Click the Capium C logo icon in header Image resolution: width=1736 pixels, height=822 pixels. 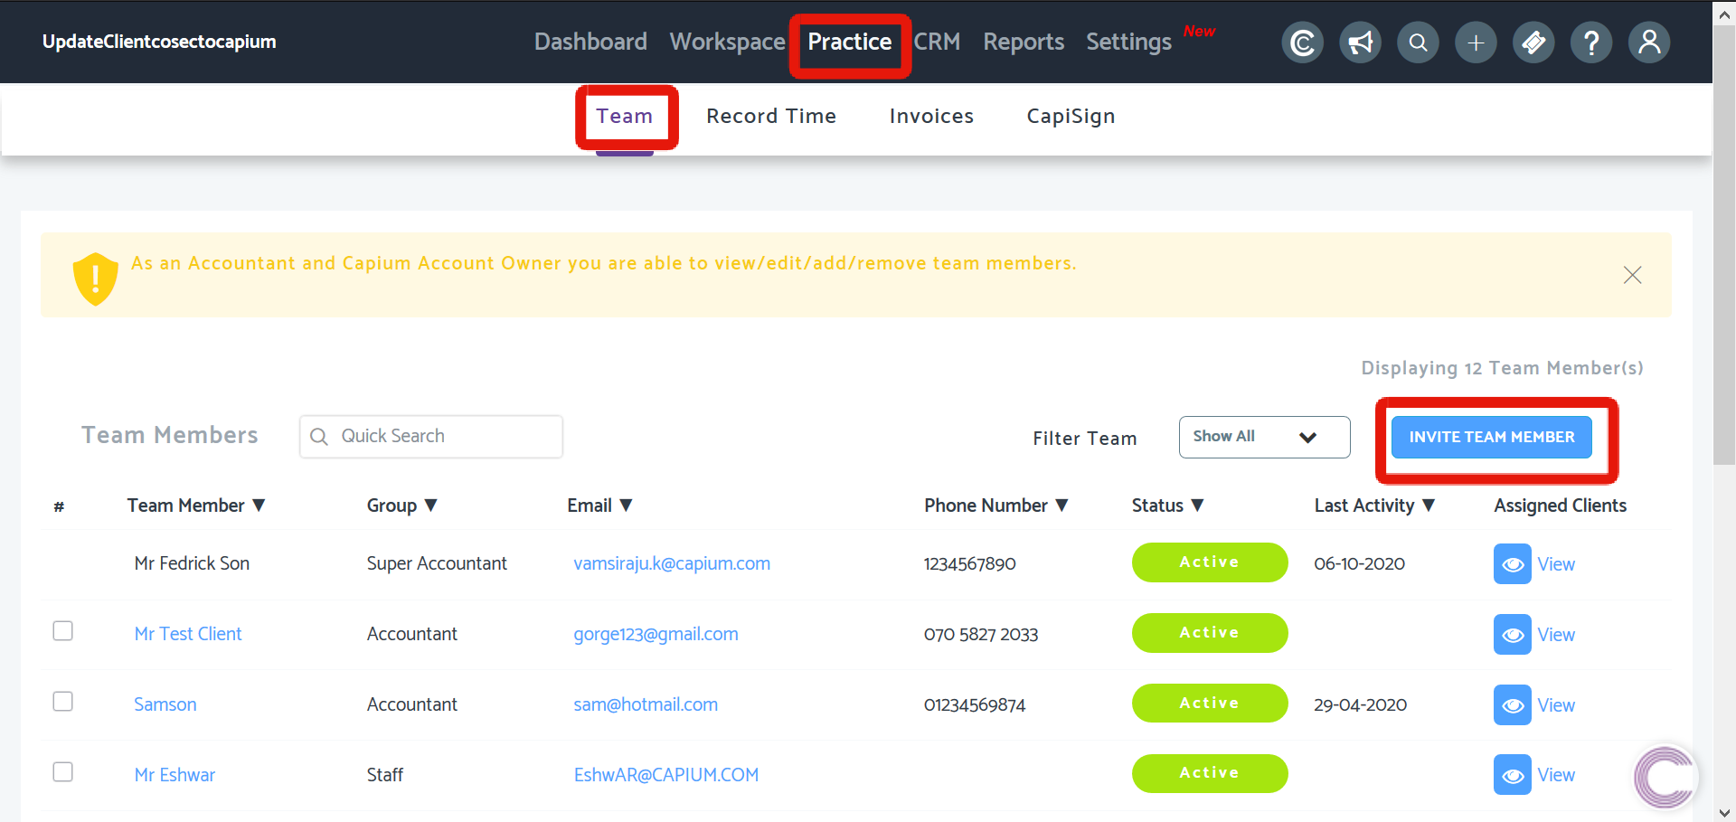(1302, 43)
